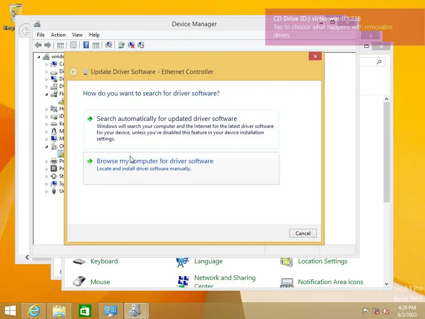Select the Keyboards category icon in device tree
Viewport: 425px width, 319px height.
[x=54, y=124]
